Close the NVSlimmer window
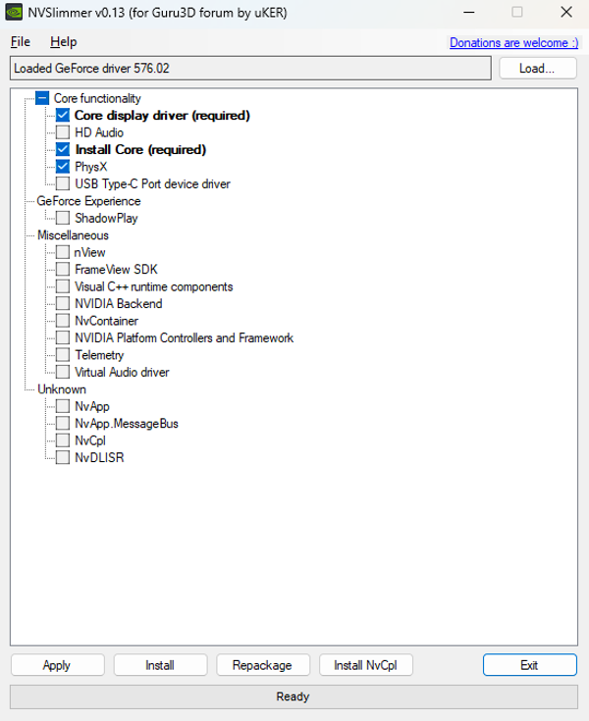 coord(566,12)
